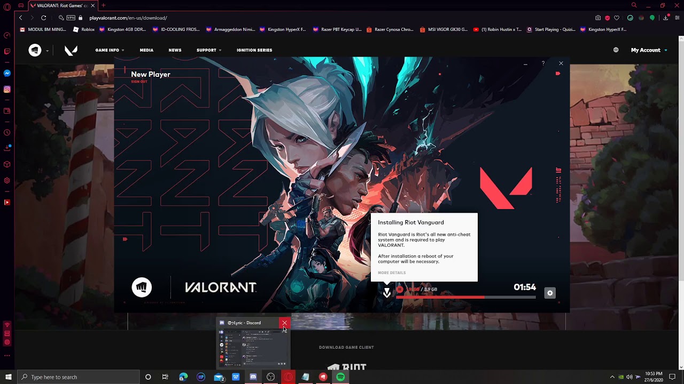Open History clock icon in sidebar
This screenshot has height=384, width=684.
tap(7, 132)
